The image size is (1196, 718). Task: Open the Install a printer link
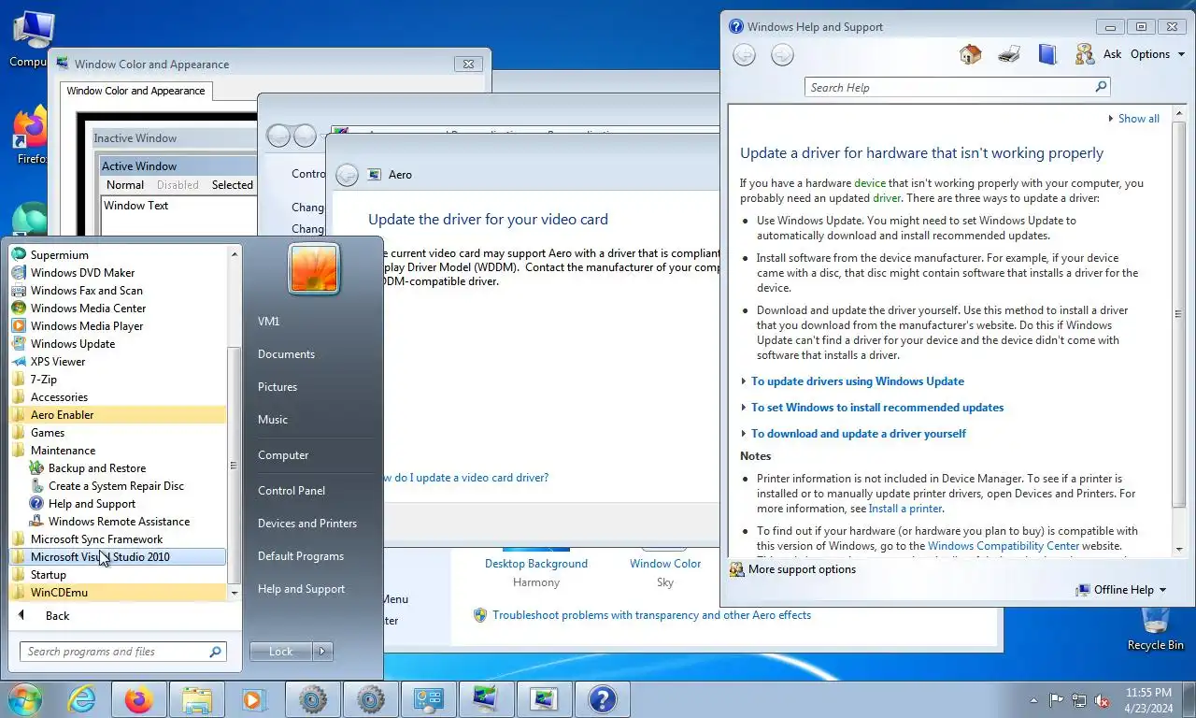(905, 509)
